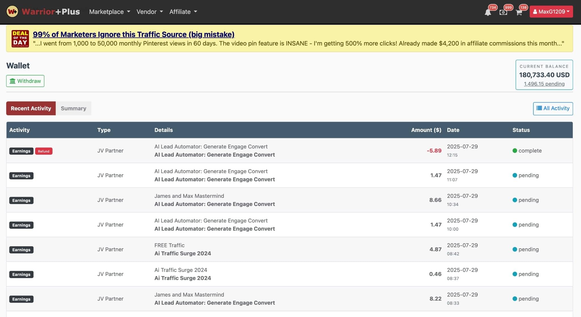Click the 1.47 amount in the 10:00 row
Screen dimensions: 581x317
tap(436, 225)
